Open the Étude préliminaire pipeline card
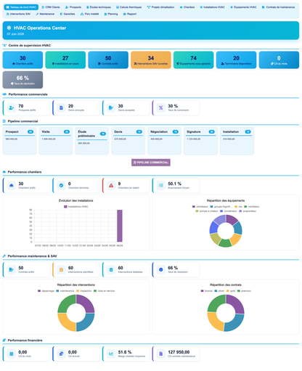Image resolution: width=302 pixels, height=371 pixels. point(92,141)
